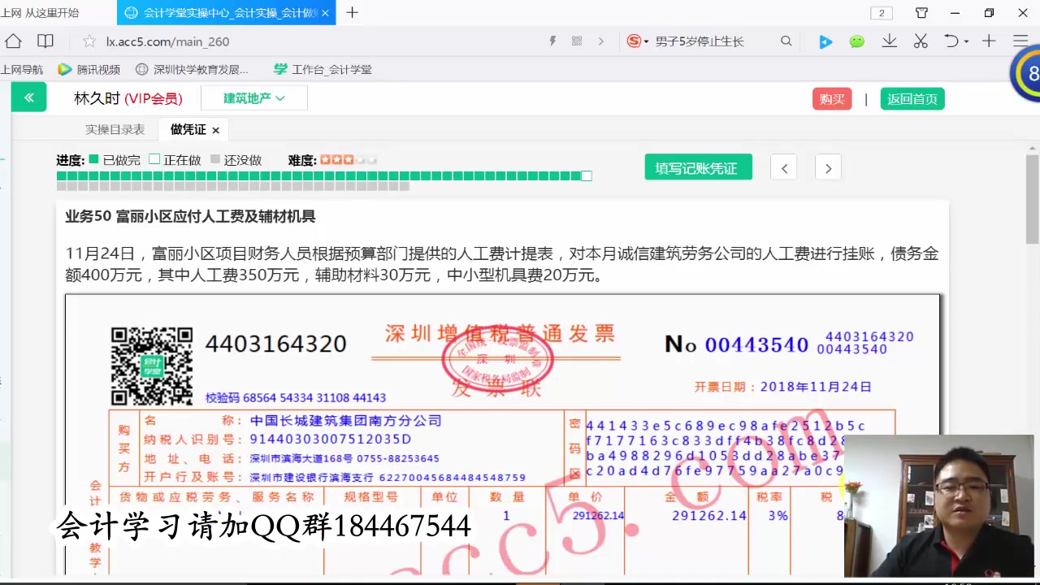Viewport: 1040px width, 585px height.
Task: Expand the 建筑地产 dropdown
Action: tap(254, 98)
